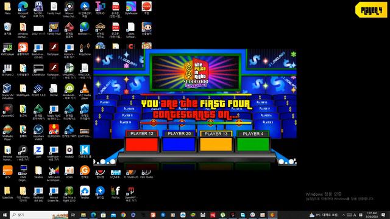The height and width of the screenshot is (219, 390).
Task: Open the FlicFlac desktop shortcut at bottom
Action: coord(116,193)
